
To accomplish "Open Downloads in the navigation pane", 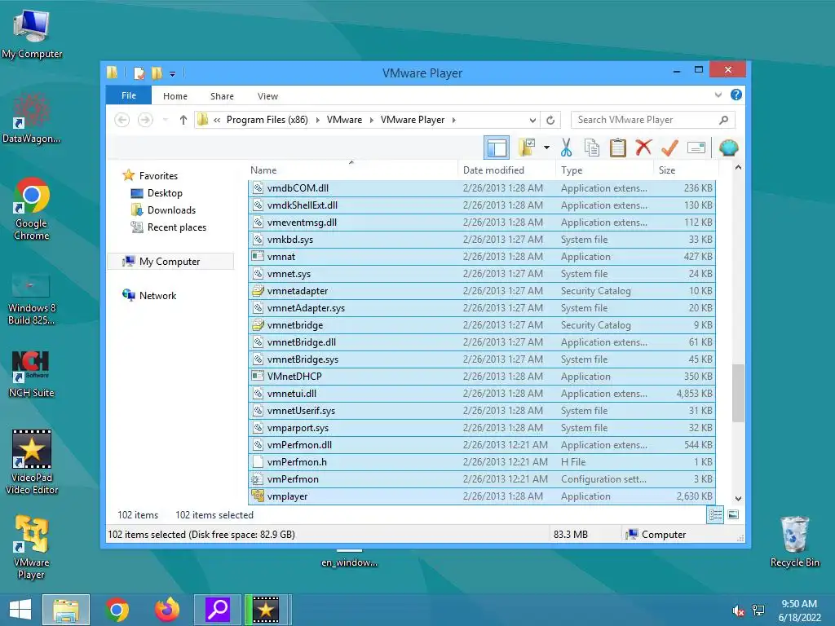I will [171, 210].
